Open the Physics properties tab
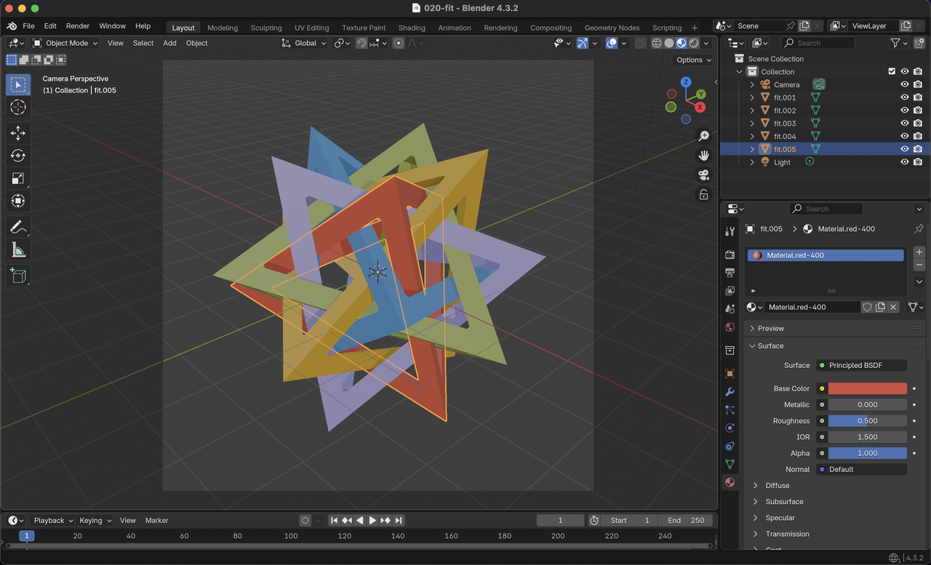This screenshot has width=931, height=565. click(730, 428)
